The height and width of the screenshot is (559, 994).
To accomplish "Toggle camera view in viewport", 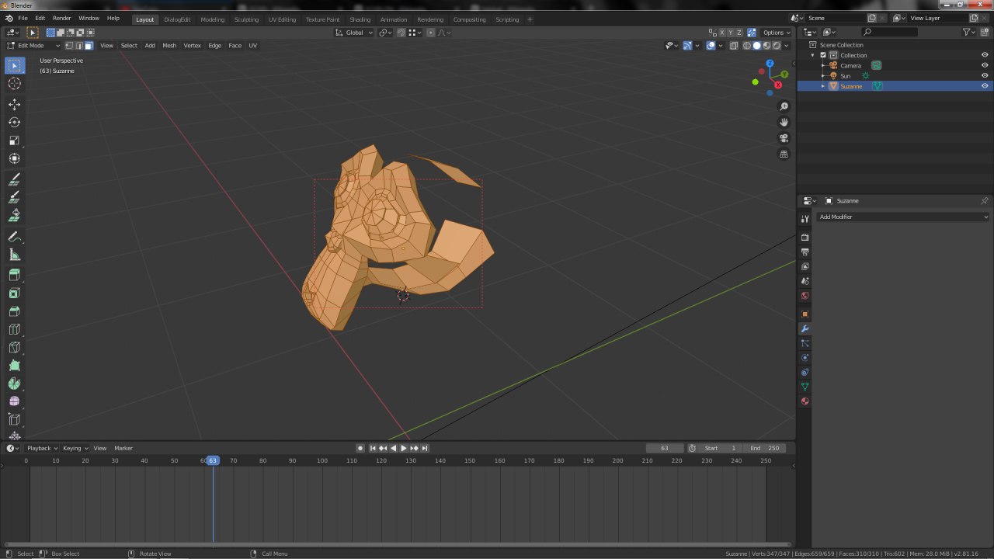I will [x=784, y=138].
